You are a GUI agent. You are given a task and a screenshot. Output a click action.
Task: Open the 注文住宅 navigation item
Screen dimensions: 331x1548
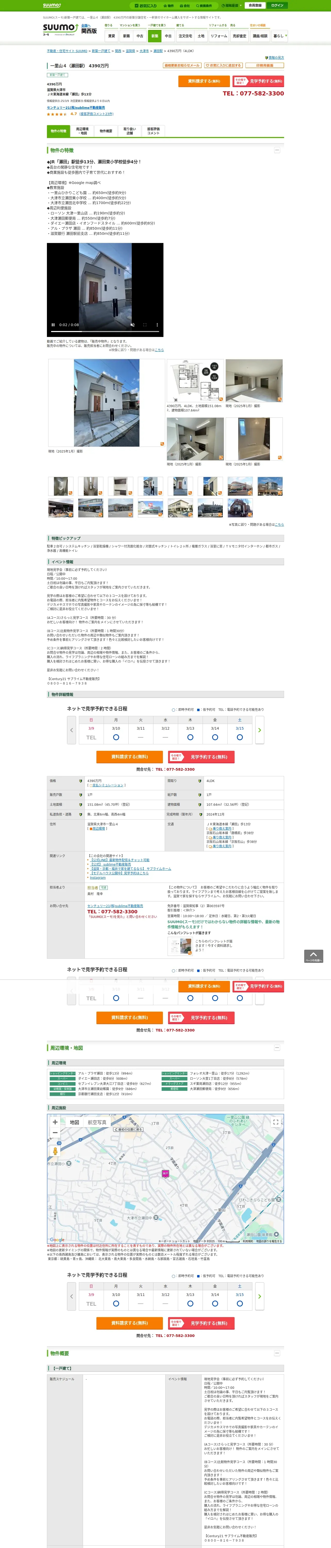(x=185, y=36)
